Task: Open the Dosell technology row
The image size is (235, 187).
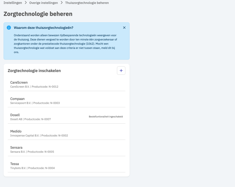Action: 66,117
